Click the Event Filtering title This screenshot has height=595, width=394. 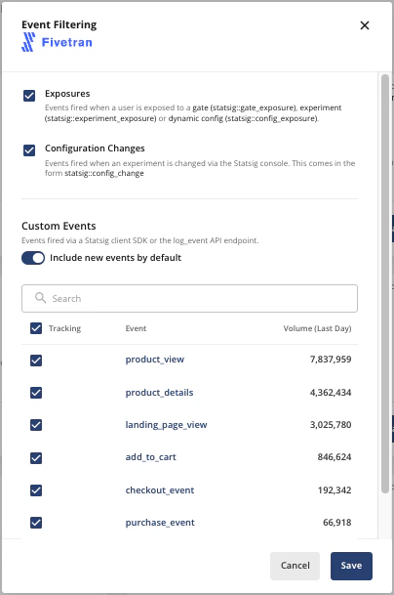click(59, 24)
